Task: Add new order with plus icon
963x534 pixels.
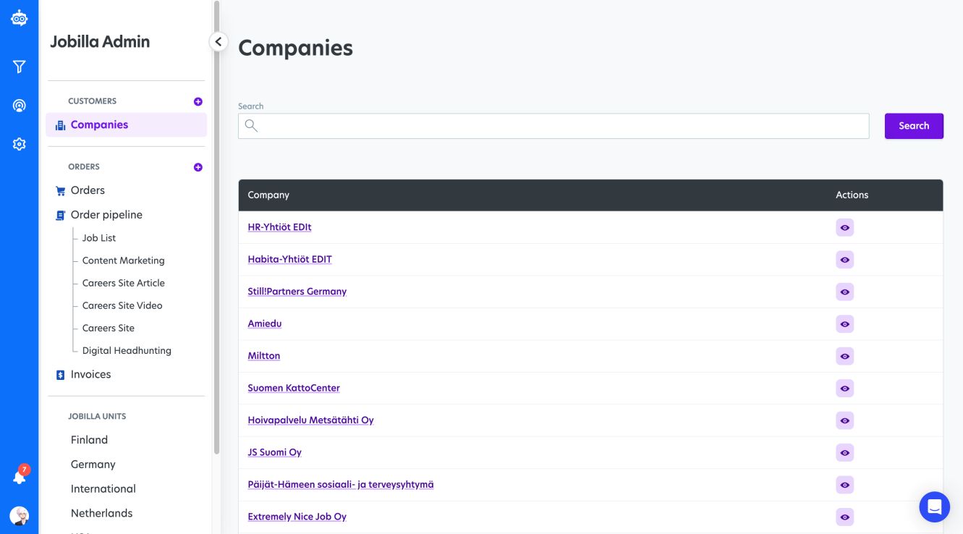Action: click(198, 168)
